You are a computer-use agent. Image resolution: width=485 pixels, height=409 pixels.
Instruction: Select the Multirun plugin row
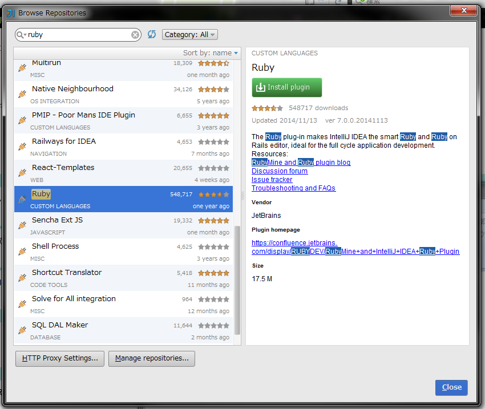123,70
